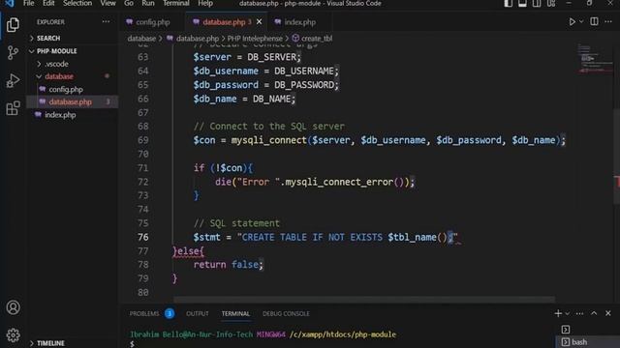The height and width of the screenshot is (348, 620).
Task: Switch to the PROBLEMS panel tab
Action: (x=144, y=313)
